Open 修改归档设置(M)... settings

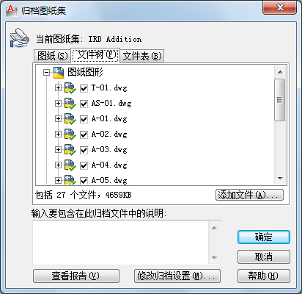click(x=177, y=276)
